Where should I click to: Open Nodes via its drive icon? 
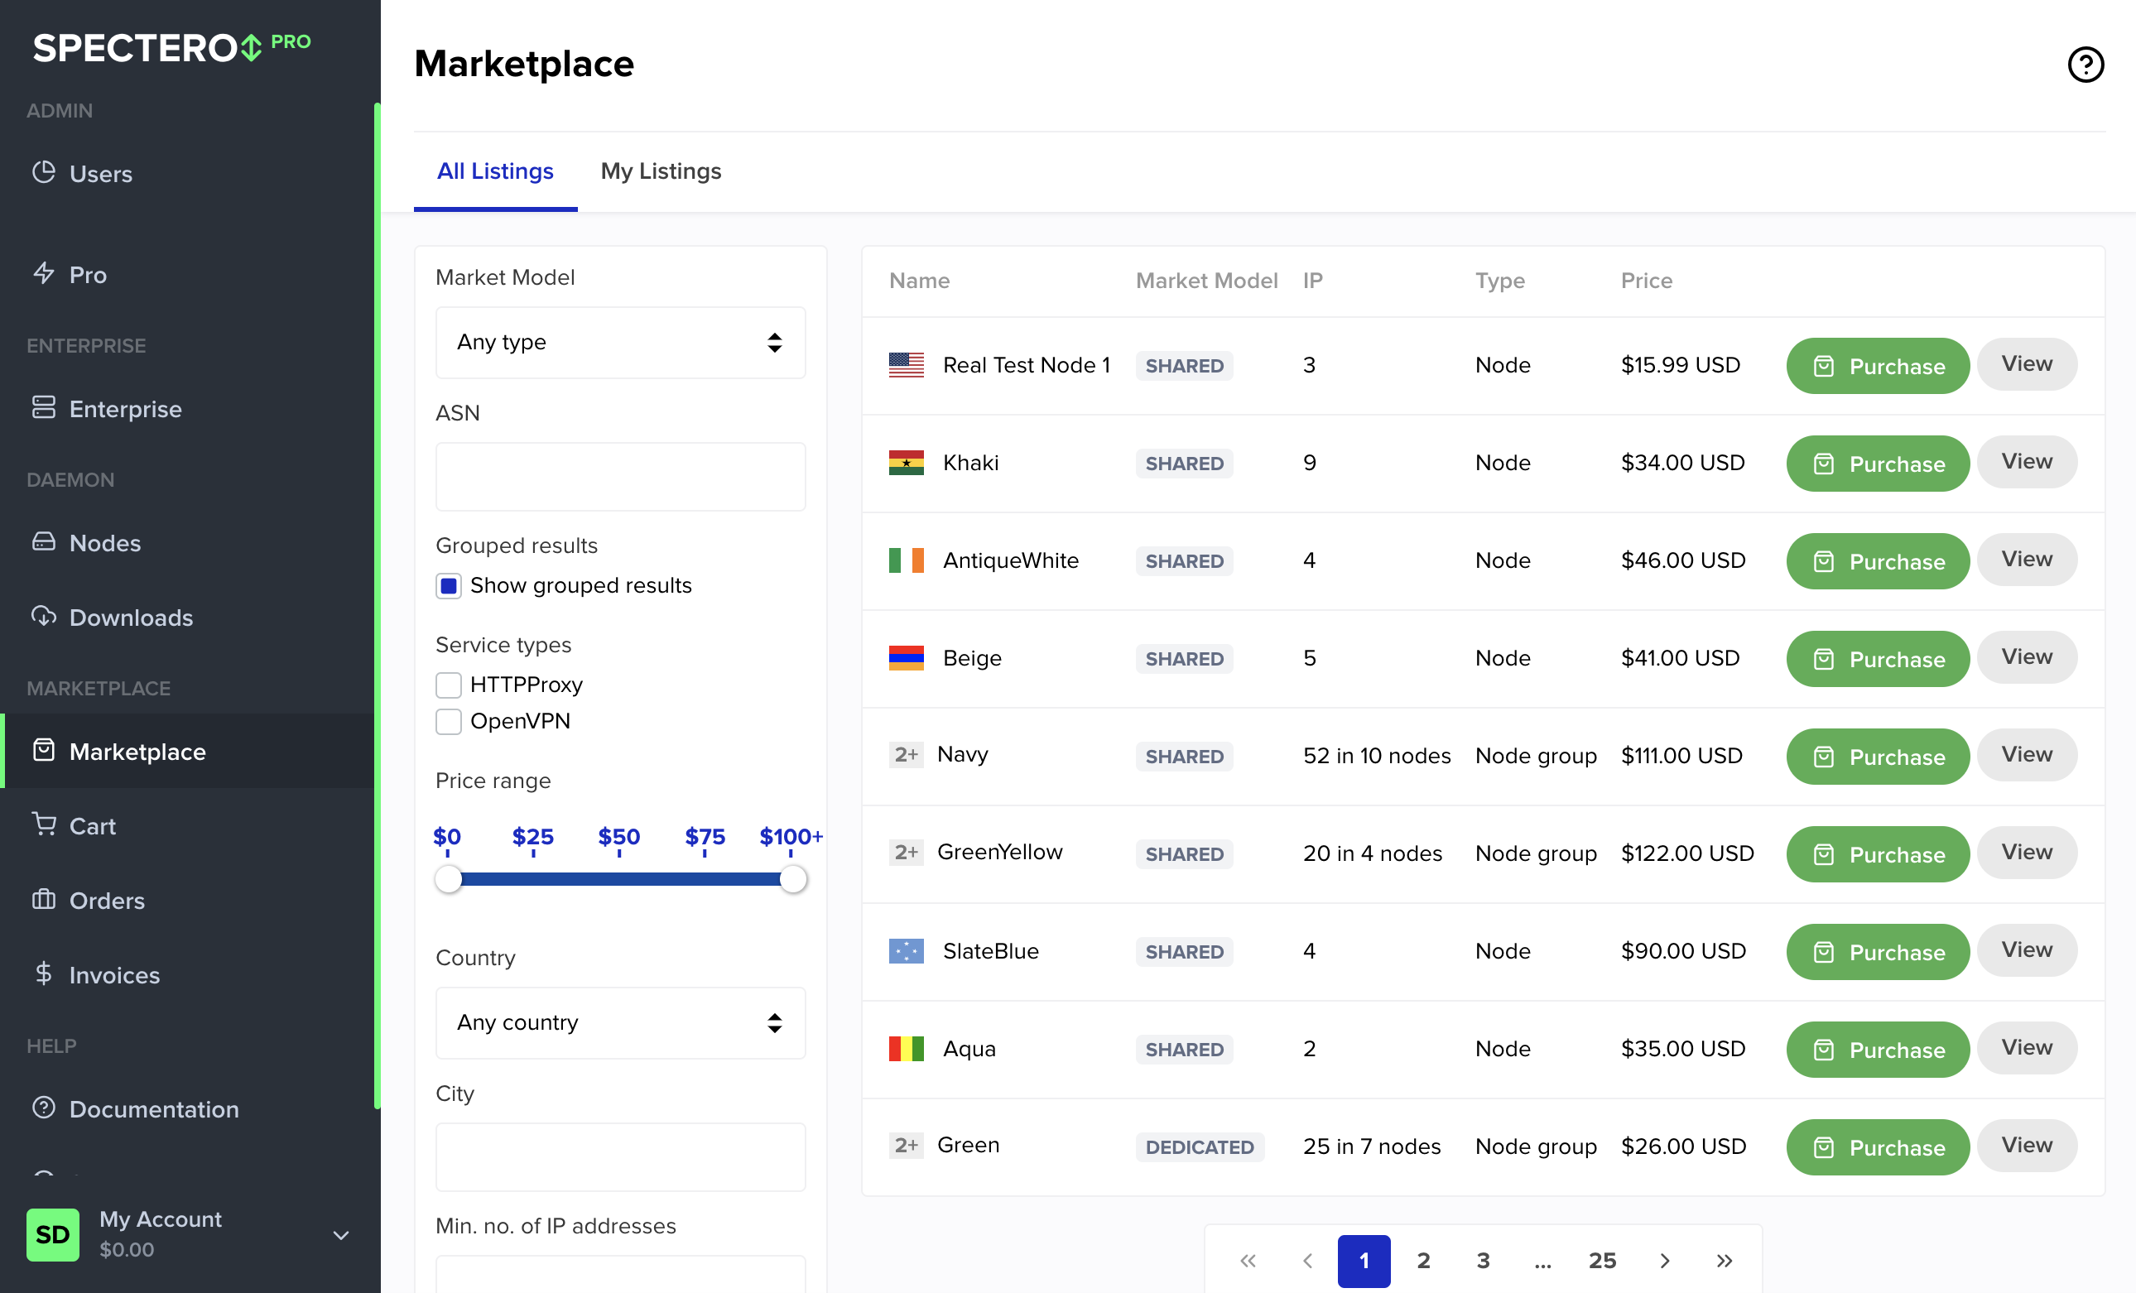tap(43, 542)
